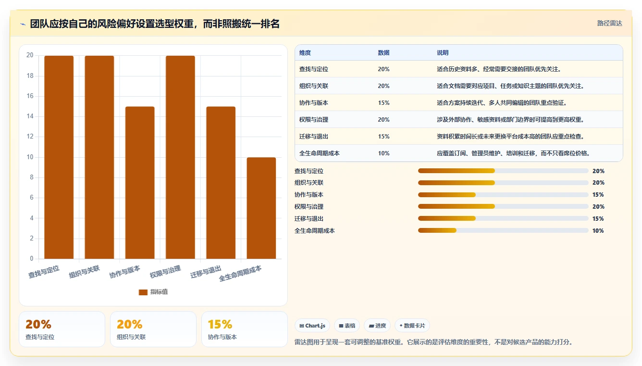Toggle the 指标值 legend swatch under the chart
Image resolution: width=642 pixels, height=366 pixels.
point(143,292)
